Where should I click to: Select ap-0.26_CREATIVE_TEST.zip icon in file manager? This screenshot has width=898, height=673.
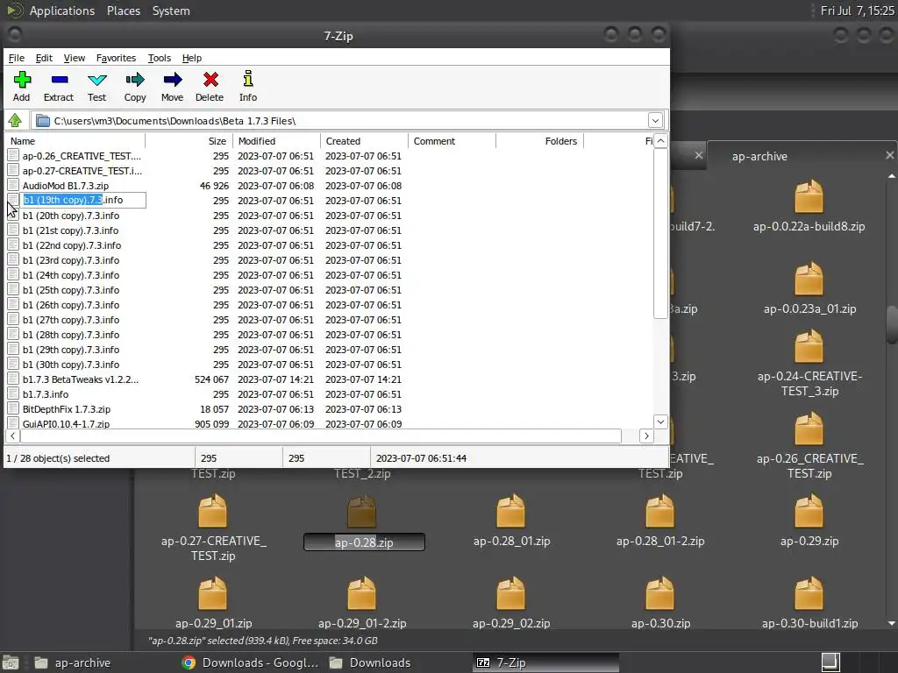tap(809, 429)
